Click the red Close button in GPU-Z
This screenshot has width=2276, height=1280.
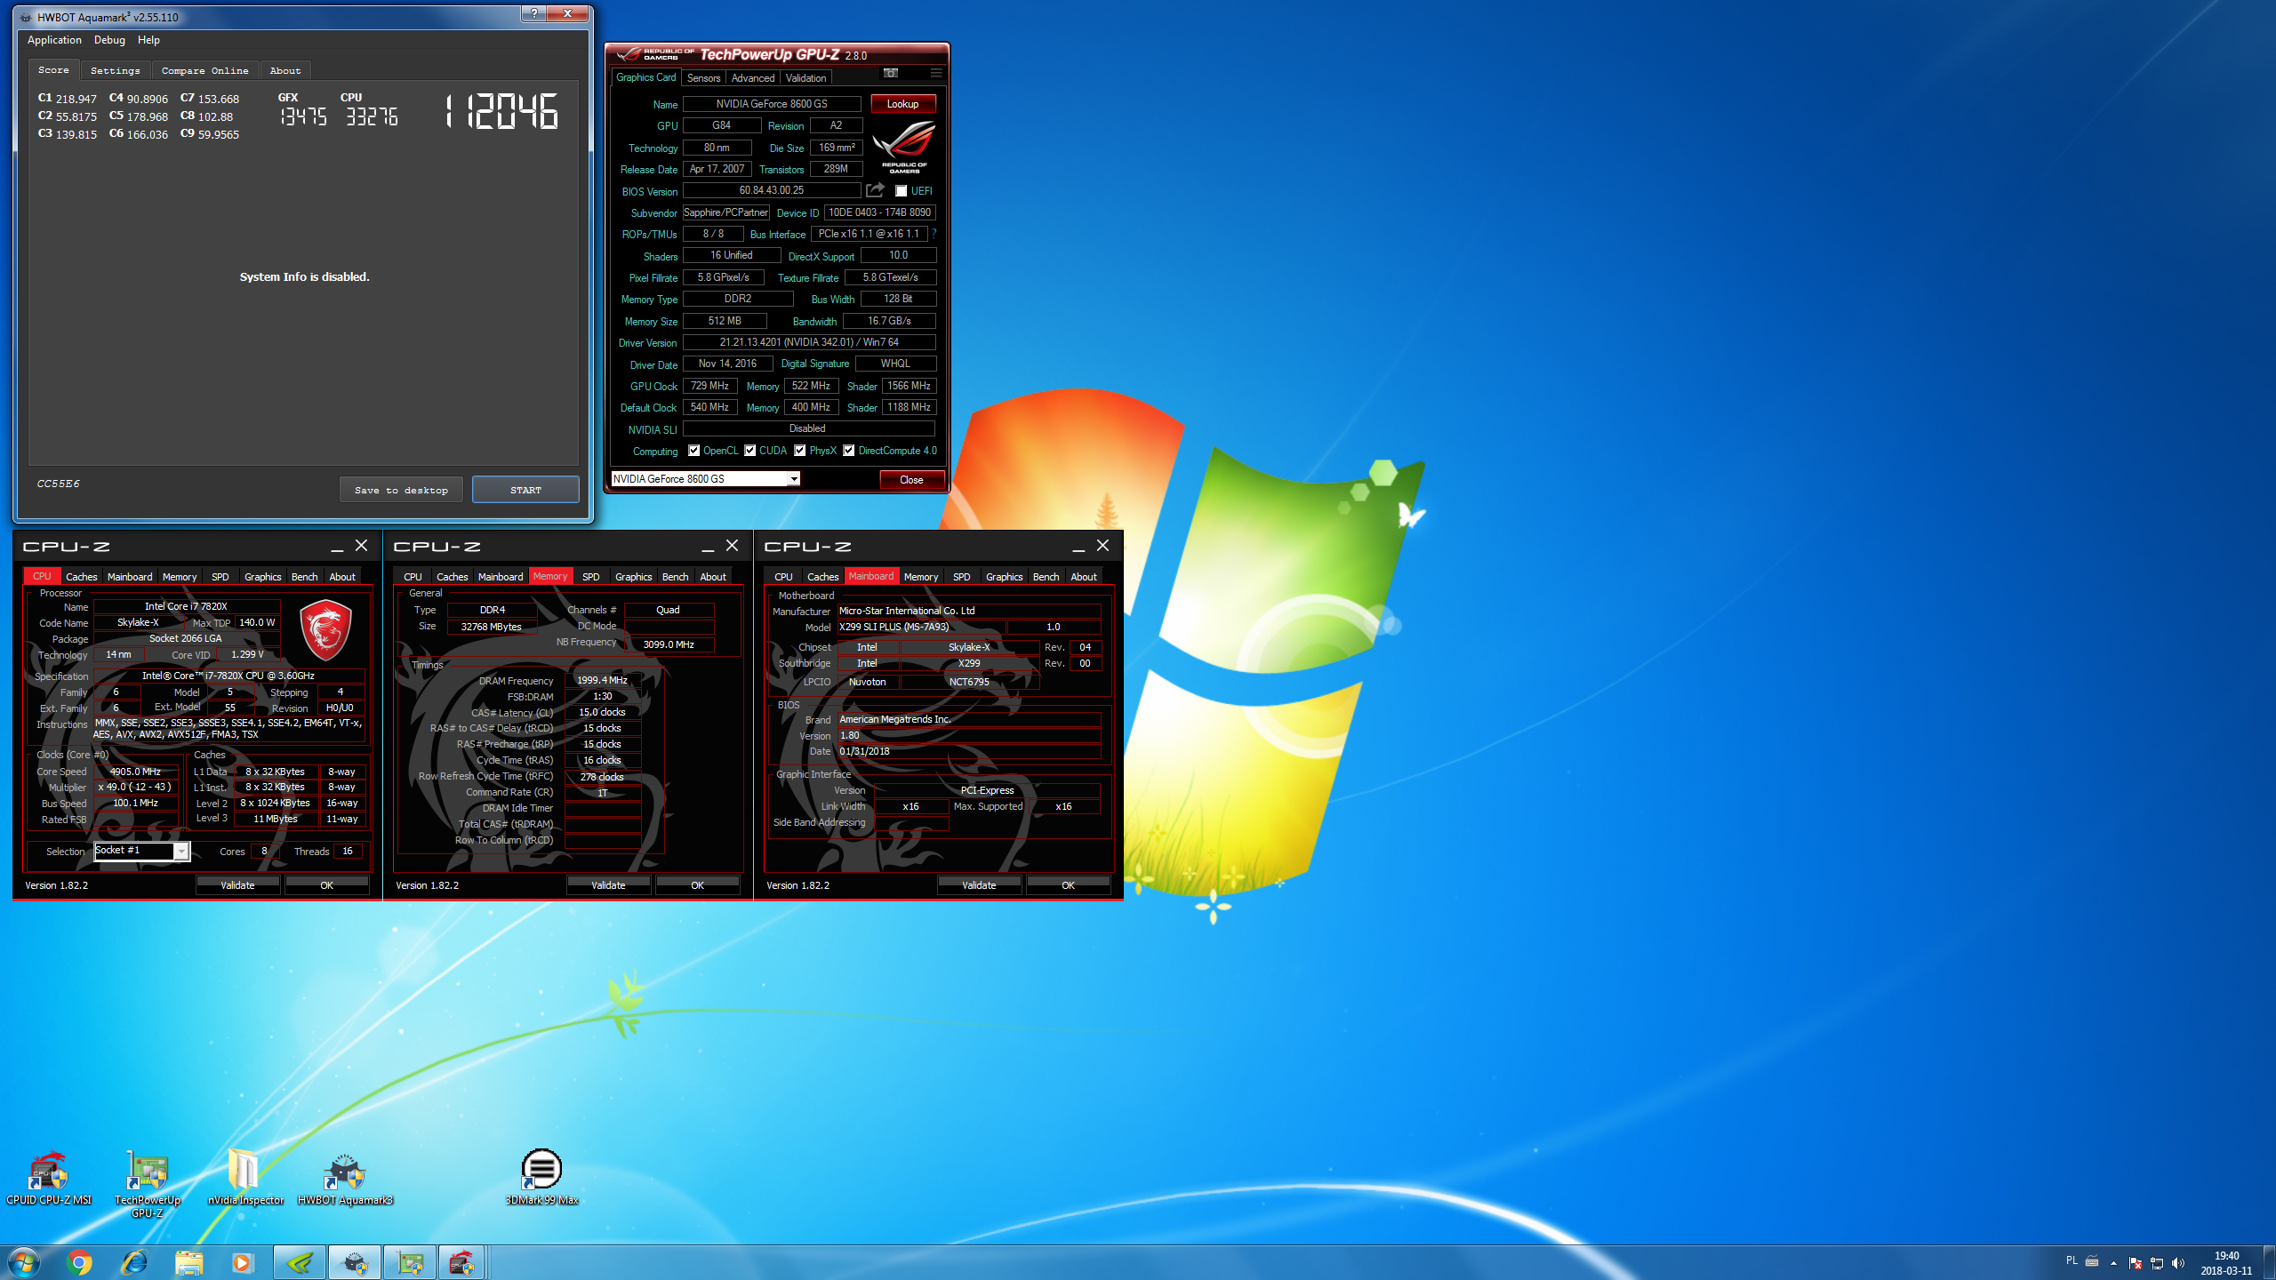coord(911,480)
